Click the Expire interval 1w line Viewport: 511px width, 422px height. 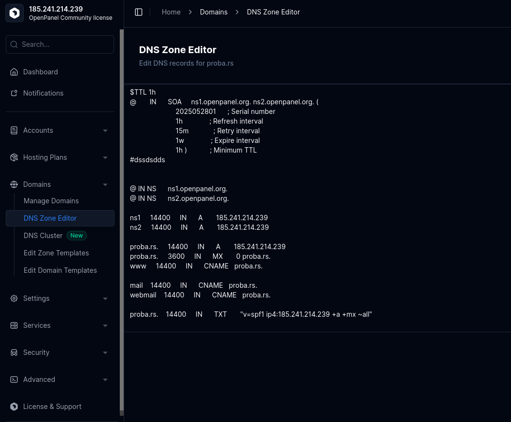[x=218, y=141]
